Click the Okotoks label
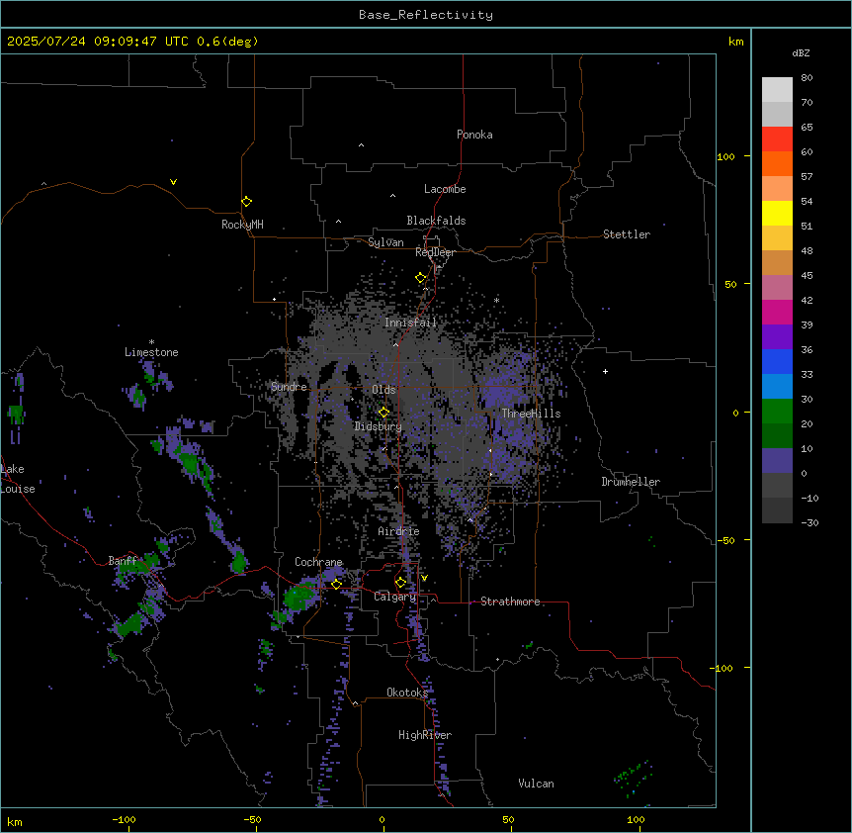 pyautogui.click(x=407, y=693)
